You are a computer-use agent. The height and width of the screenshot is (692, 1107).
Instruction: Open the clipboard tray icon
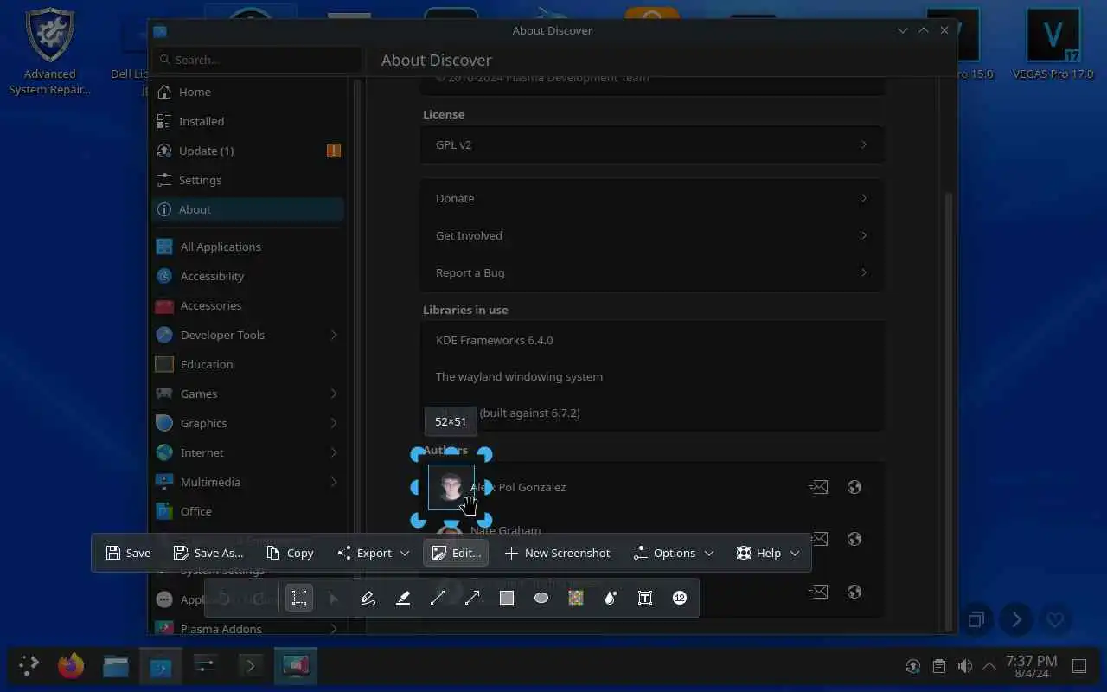click(x=938, y=666)
